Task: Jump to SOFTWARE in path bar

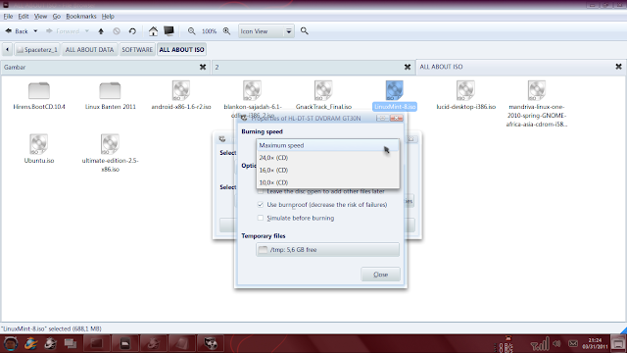Action: 137,50
